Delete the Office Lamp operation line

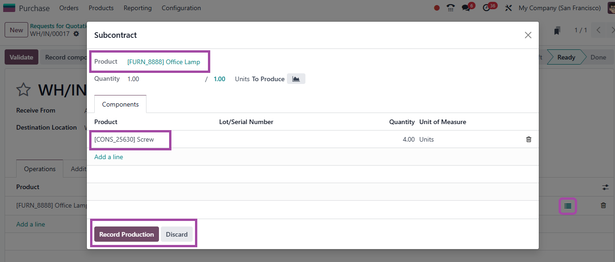click(603, 205)
